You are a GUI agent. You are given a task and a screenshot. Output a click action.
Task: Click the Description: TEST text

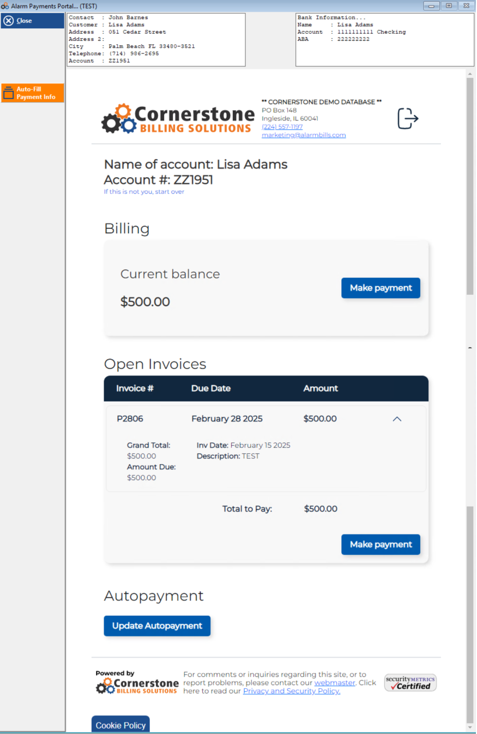(x=228, y=456)
